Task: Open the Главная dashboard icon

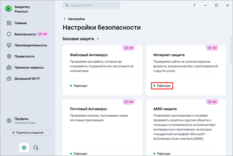Action: point(9,23)
